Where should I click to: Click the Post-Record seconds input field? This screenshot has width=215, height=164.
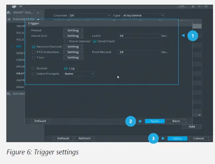[139, 52]
